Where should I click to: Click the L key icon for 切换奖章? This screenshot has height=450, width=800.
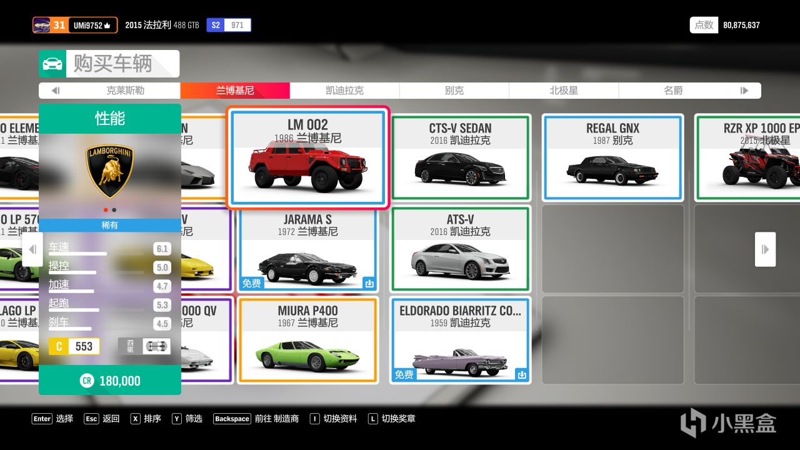pos(373,419)
